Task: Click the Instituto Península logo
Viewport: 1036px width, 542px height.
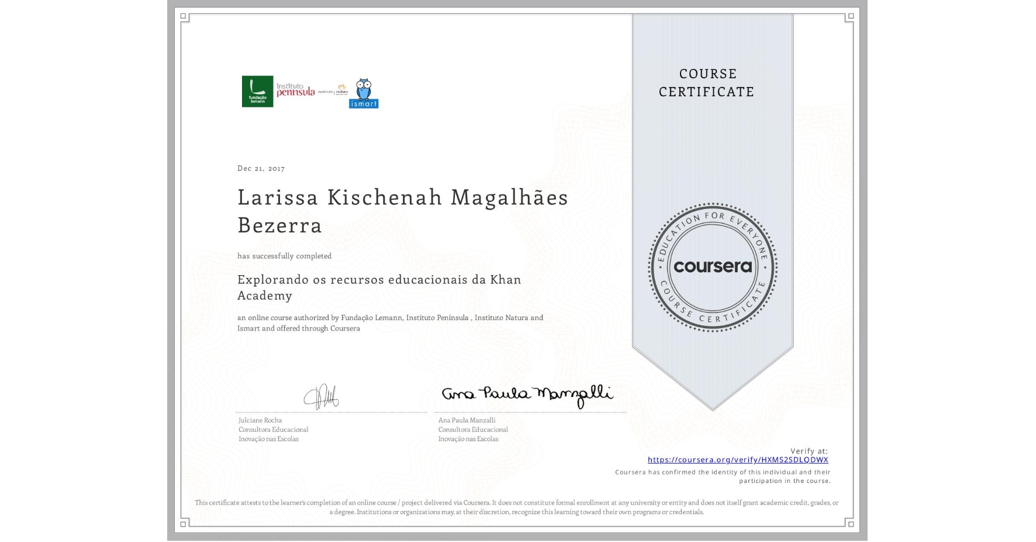Action: pyautogui.click(x=295, y=90)
